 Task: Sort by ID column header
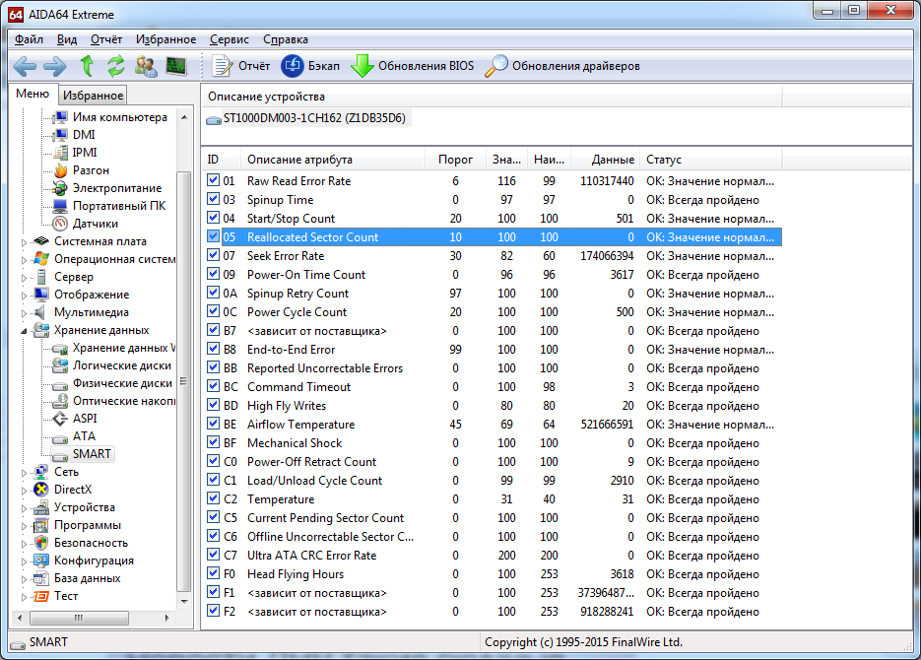point(222,160)
